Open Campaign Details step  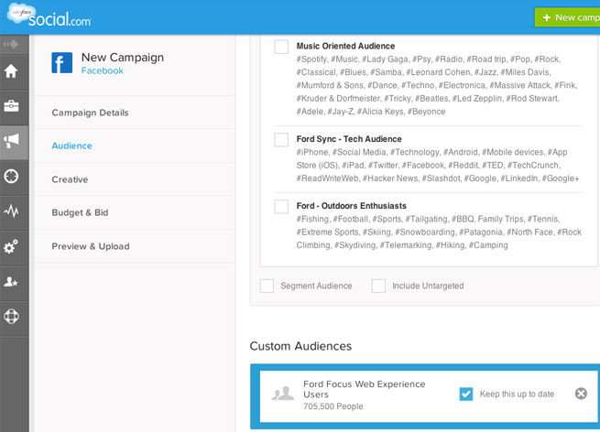coord(135,113)
